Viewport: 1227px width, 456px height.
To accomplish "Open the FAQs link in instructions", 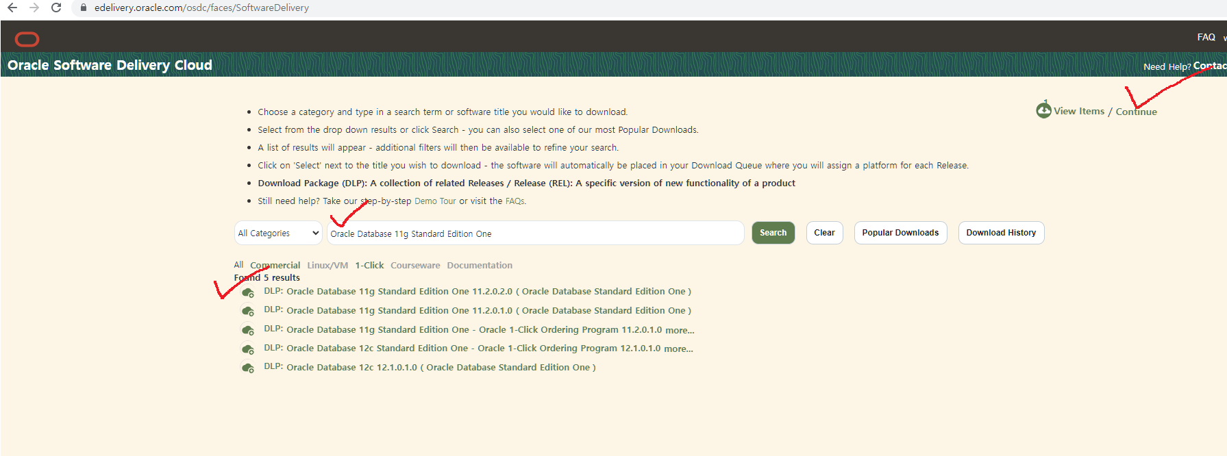I will [515, 201].
